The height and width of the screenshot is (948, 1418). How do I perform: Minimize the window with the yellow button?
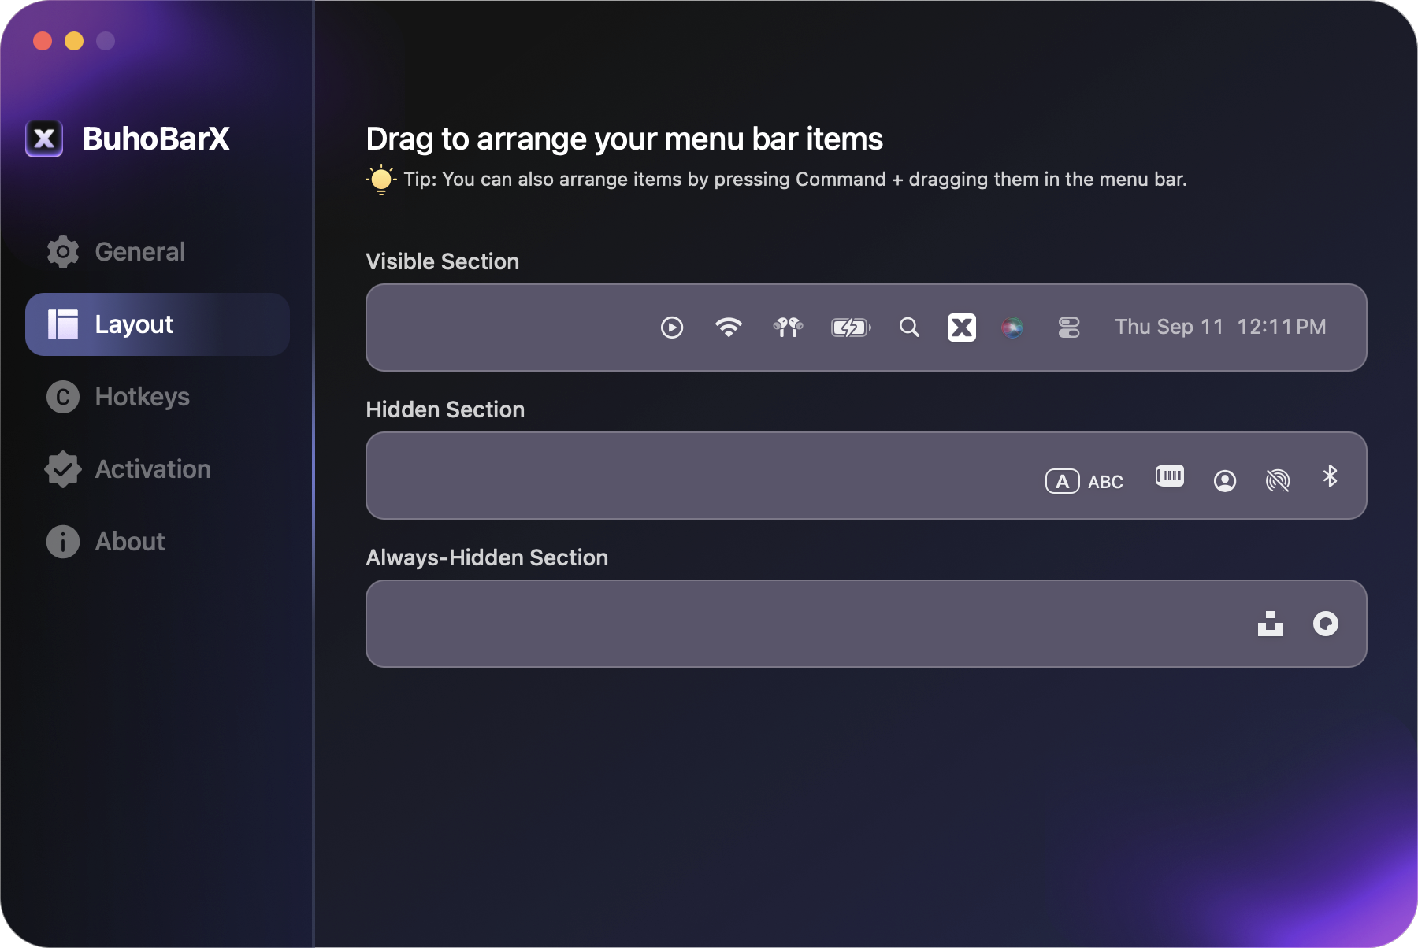[x=74, y=41]
